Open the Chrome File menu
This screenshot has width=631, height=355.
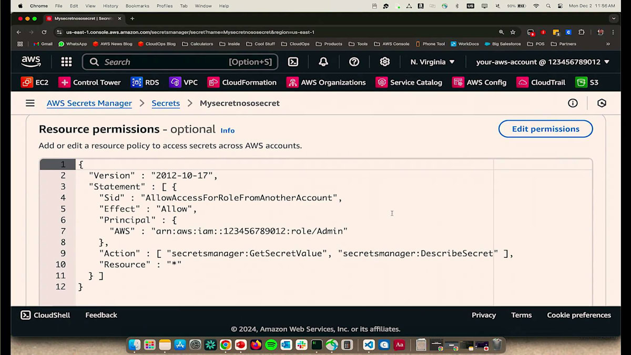[x=58, y=6]
